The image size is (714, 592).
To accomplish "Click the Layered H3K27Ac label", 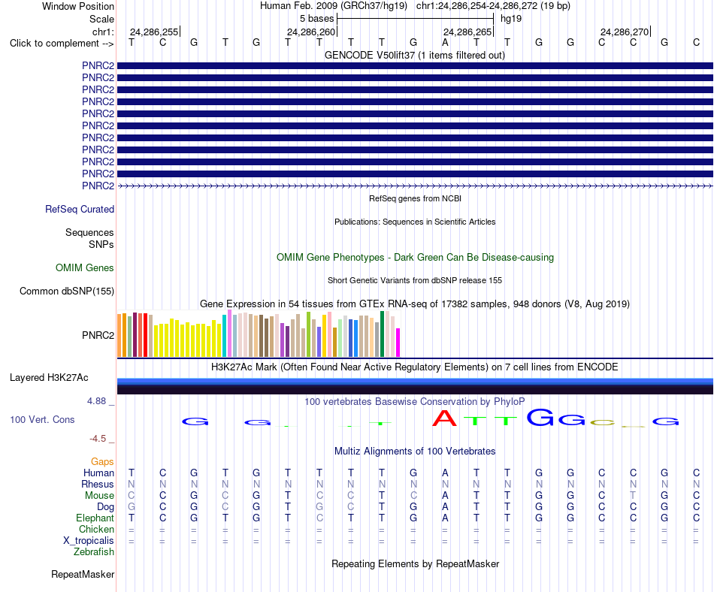I will pos(49,378).
